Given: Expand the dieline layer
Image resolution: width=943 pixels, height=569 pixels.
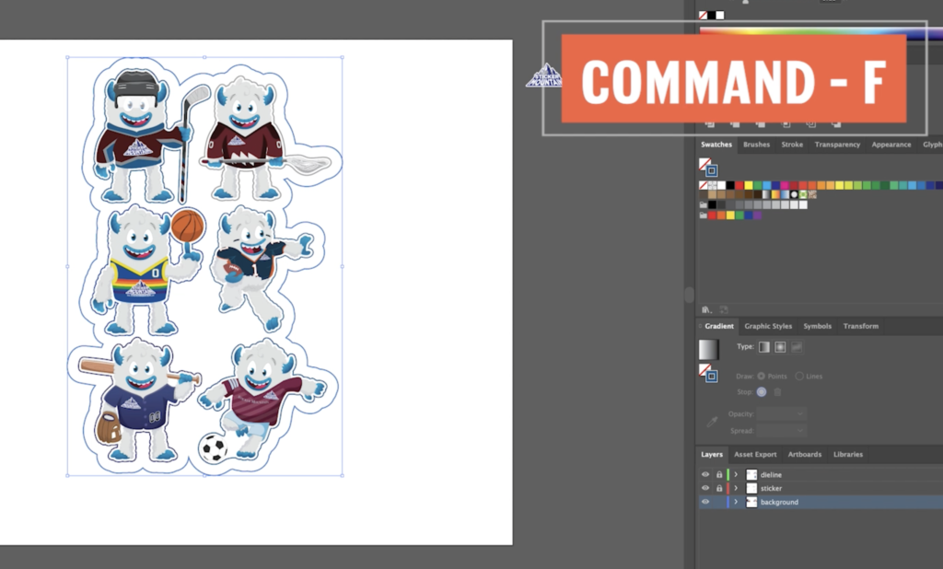Looking at the screenshot, I should pyautogui.click(x=736, y=474).
